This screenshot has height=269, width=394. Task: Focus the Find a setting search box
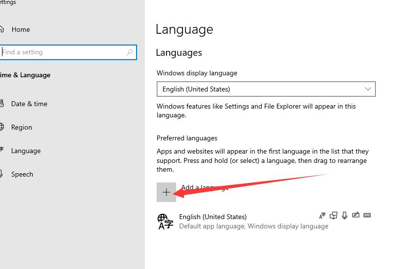coord(64,52)
